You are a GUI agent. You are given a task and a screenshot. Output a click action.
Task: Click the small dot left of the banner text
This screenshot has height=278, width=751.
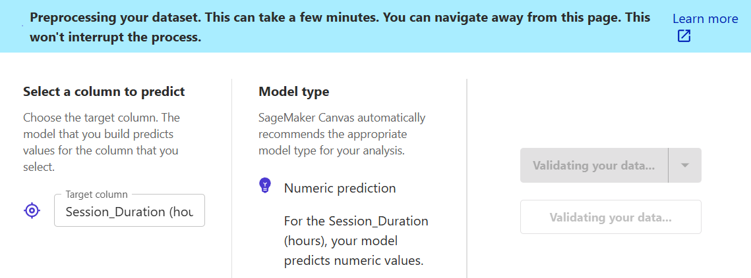pyautogui.click(x=24, y=24)
